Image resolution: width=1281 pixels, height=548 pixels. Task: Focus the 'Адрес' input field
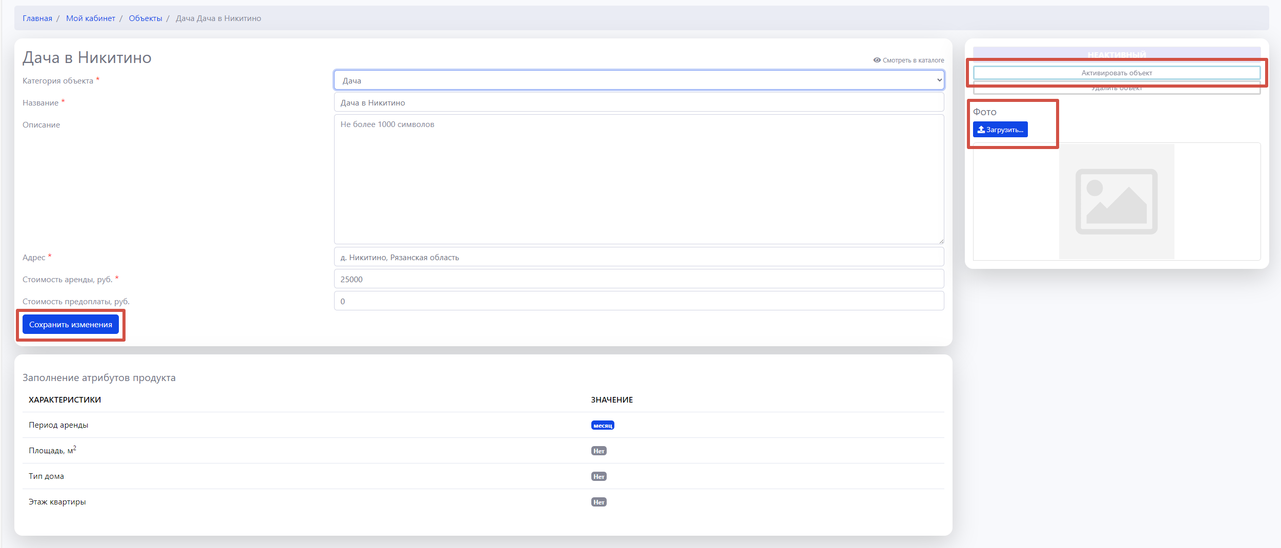pos(638,257)
